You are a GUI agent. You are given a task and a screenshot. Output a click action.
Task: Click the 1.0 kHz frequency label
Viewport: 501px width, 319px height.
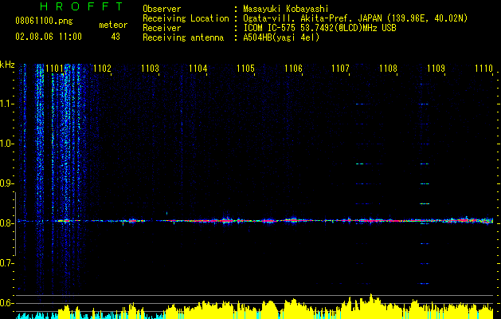click(x=6, y=144)
